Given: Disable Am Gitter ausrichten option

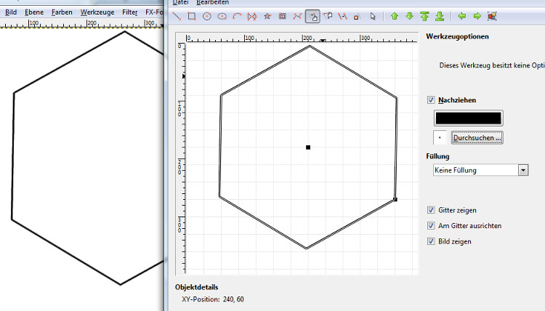Looking at the screenshot, I should [431, 225].
